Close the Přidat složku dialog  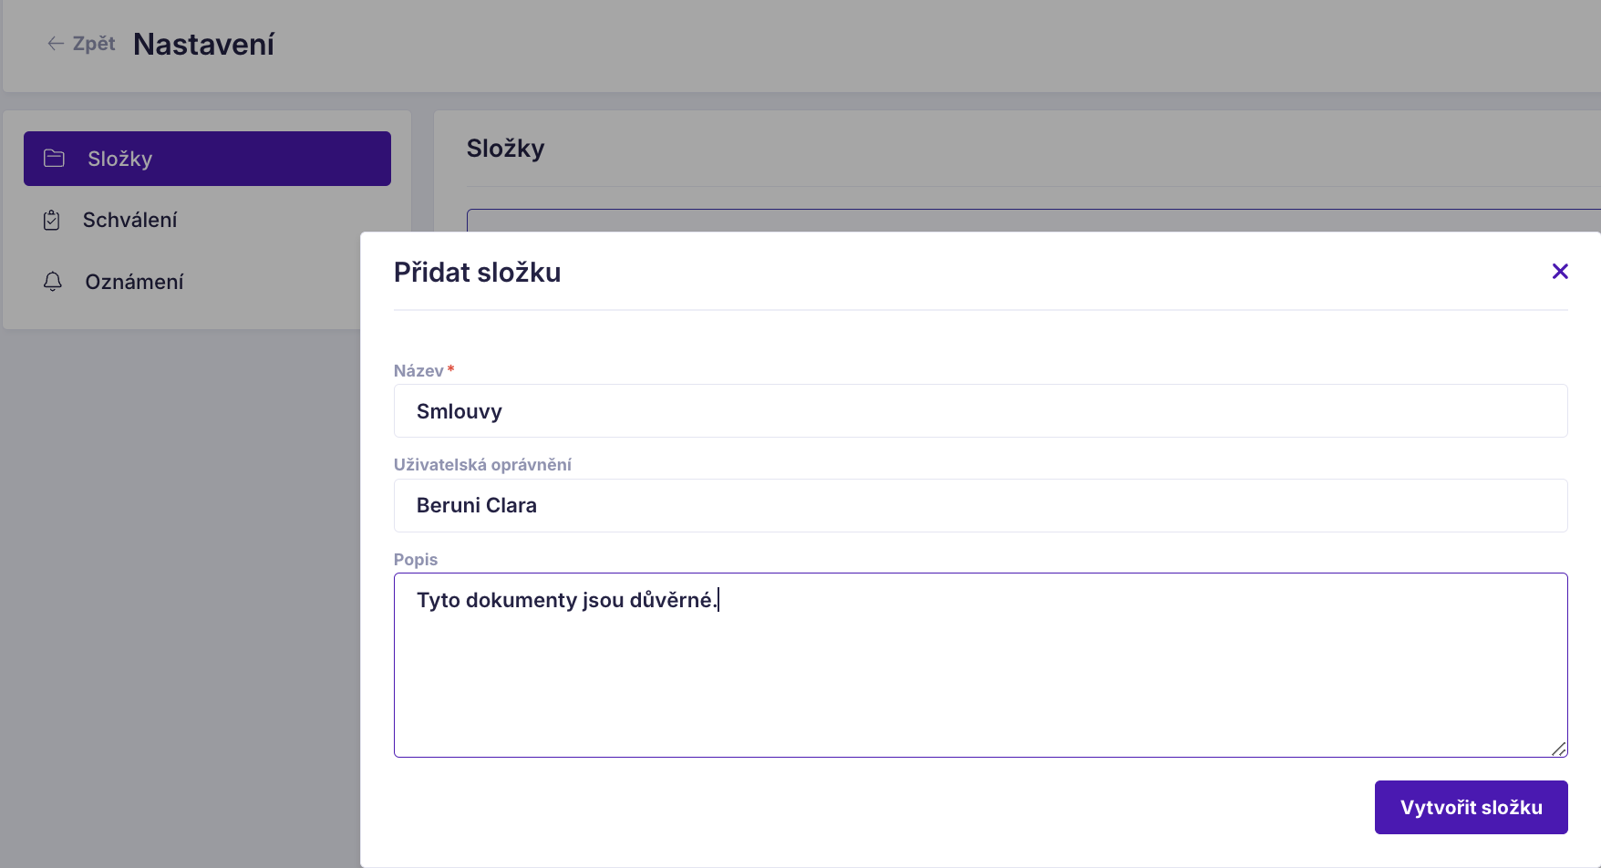pyautogui.click(x=1560, y=271)
